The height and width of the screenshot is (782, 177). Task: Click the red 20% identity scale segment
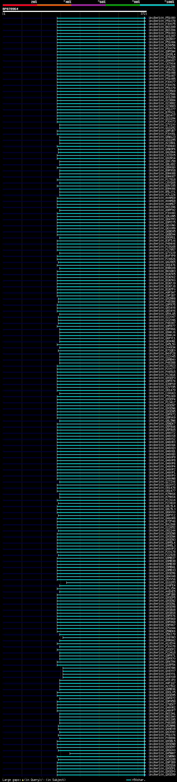tap(20, 5)
